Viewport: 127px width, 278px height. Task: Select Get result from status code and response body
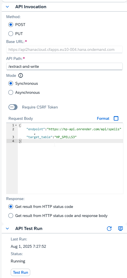coord(11,216)
